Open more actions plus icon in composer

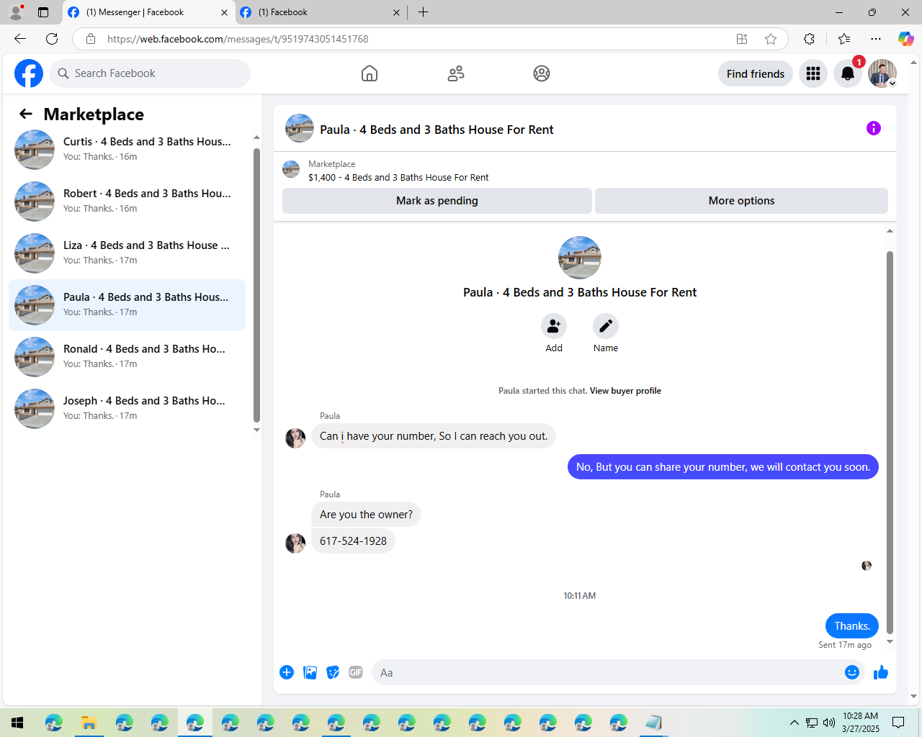click(287, 672)
